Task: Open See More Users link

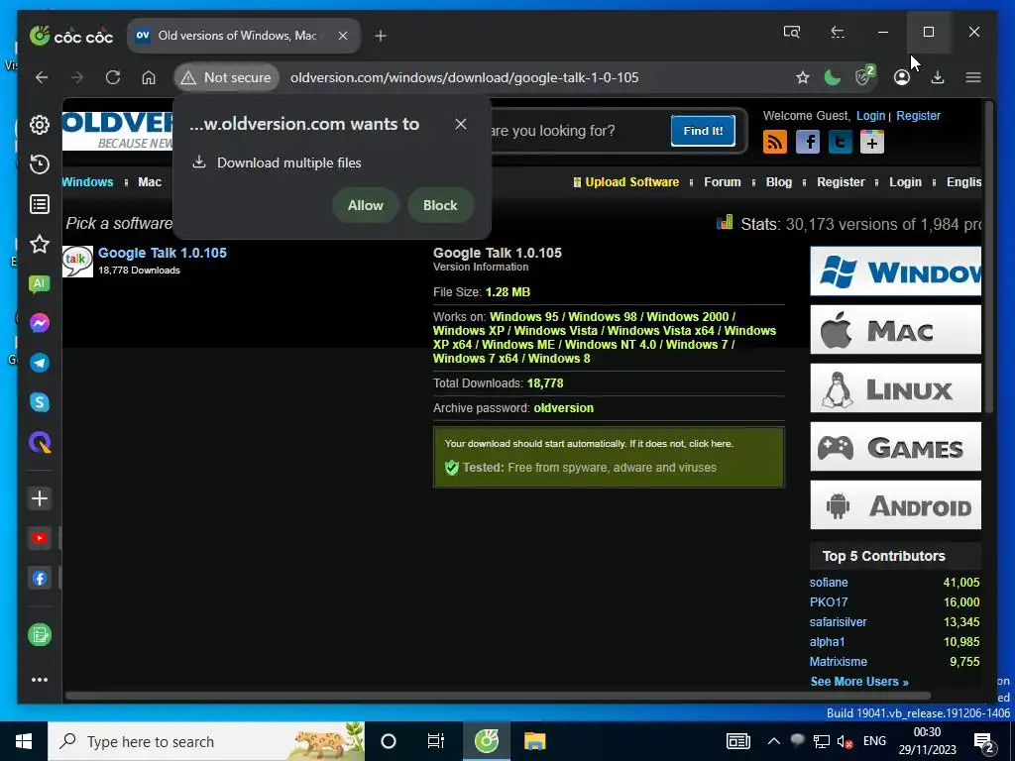Action: point(859,682)
